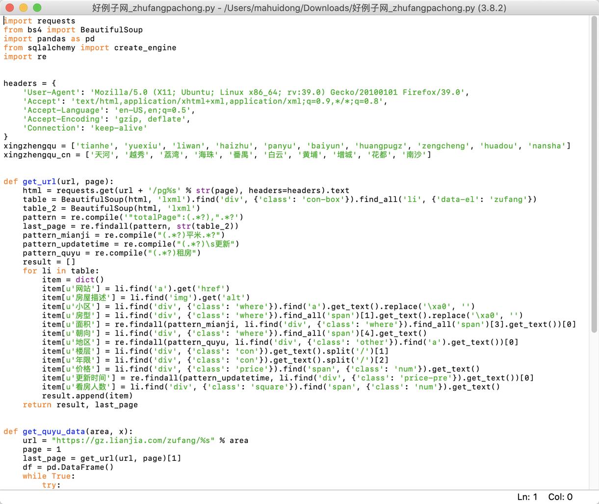Click the red close window button
The image size is (599, 504).
point(10,8)
